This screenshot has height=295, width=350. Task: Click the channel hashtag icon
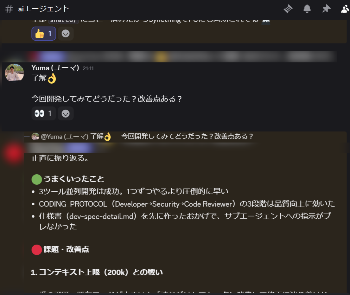coord(9,9)
